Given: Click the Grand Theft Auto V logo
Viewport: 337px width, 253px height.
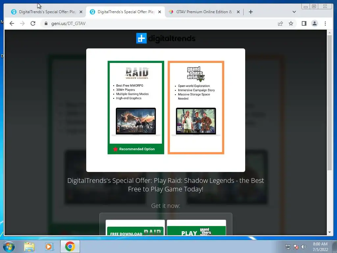Looking at the screenshot, I should click(196, 74).
